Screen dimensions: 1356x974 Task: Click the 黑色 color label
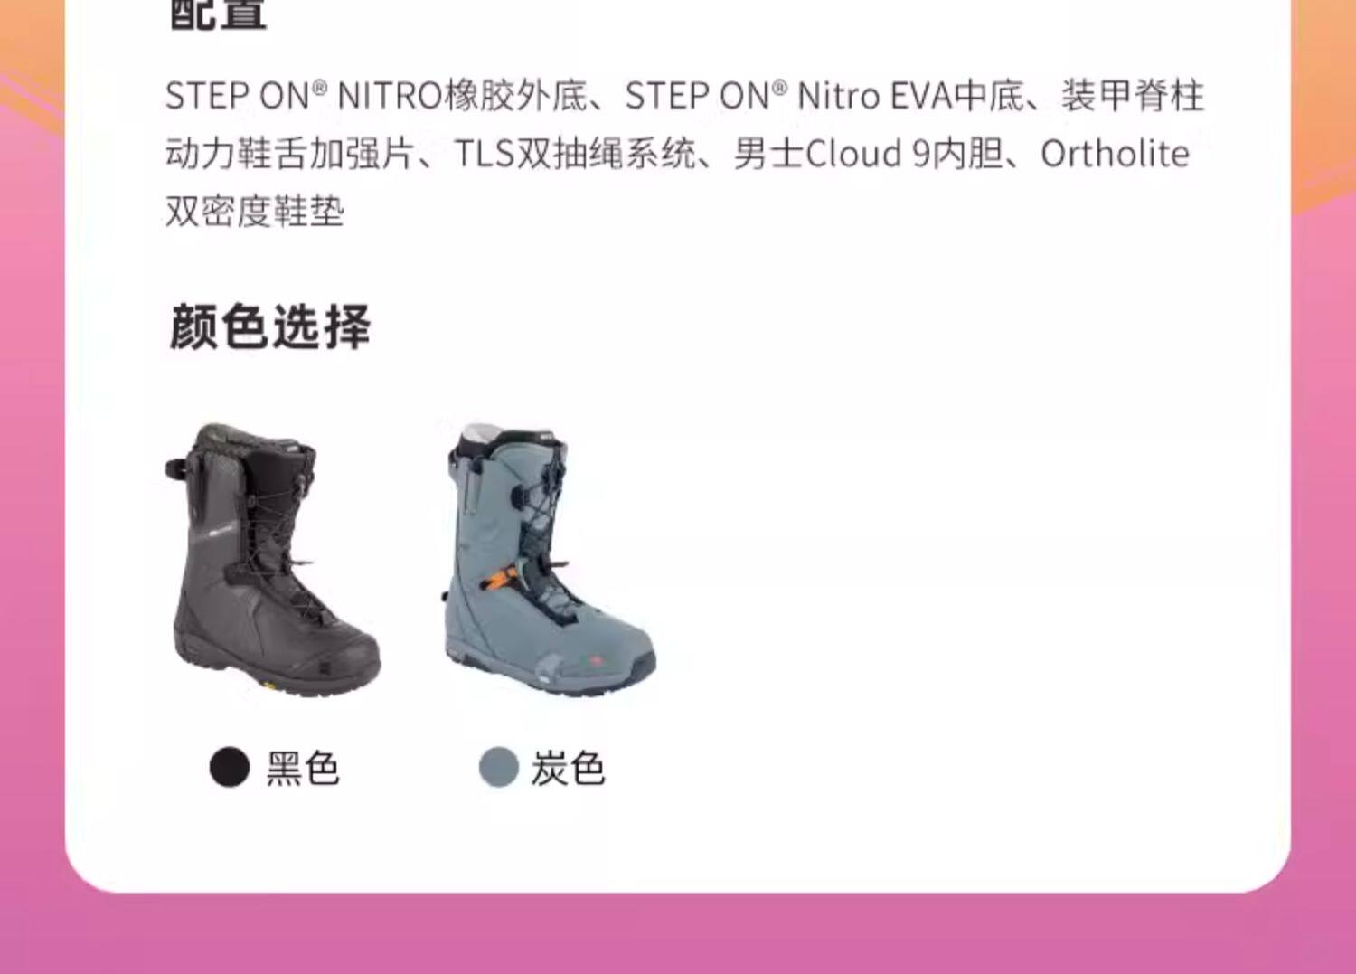303,769
